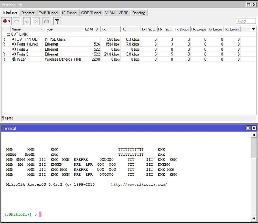Select the GVT PPPOE interface icon
Screen dimensions: 258x223
pyautogui.click(x=14, y=39)
